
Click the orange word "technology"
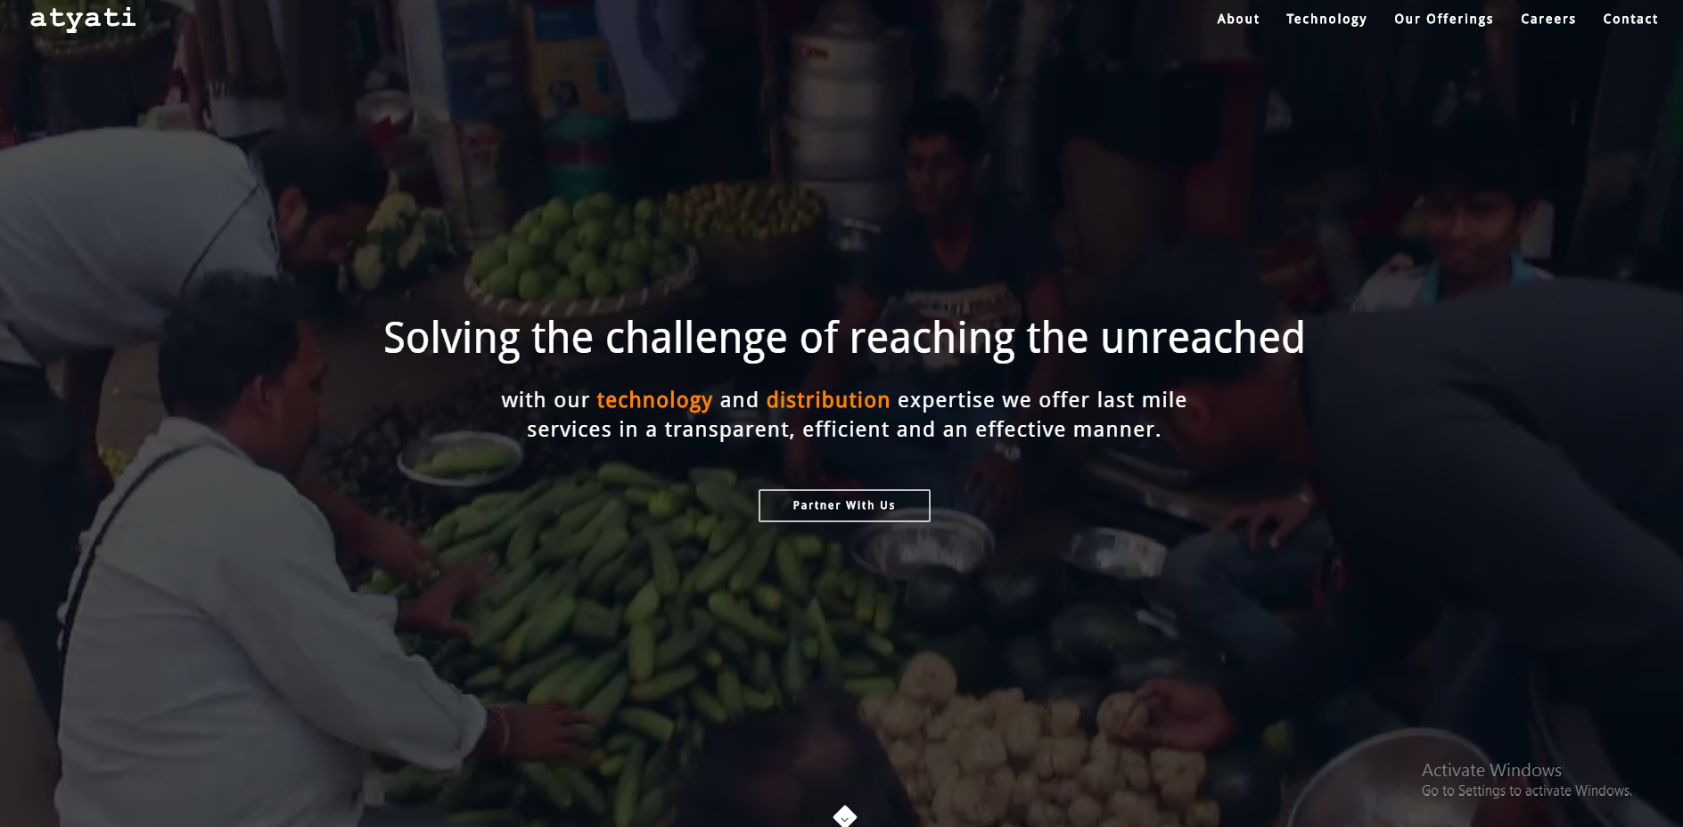click(x=654, y=401)
